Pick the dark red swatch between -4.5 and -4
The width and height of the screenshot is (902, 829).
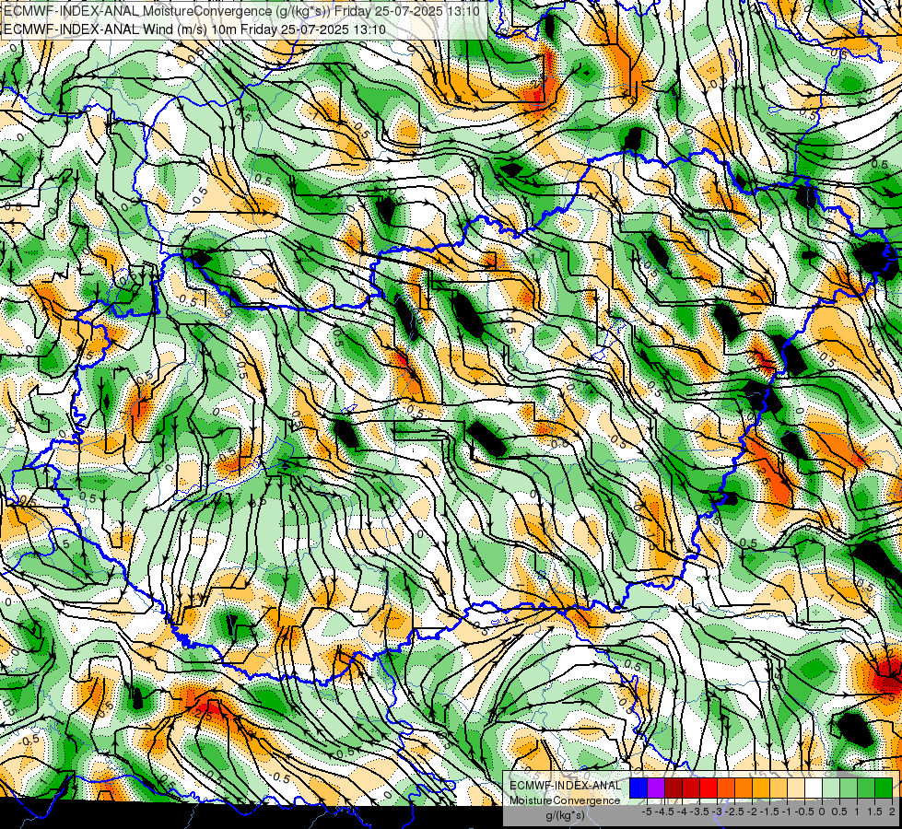[674, 788]
